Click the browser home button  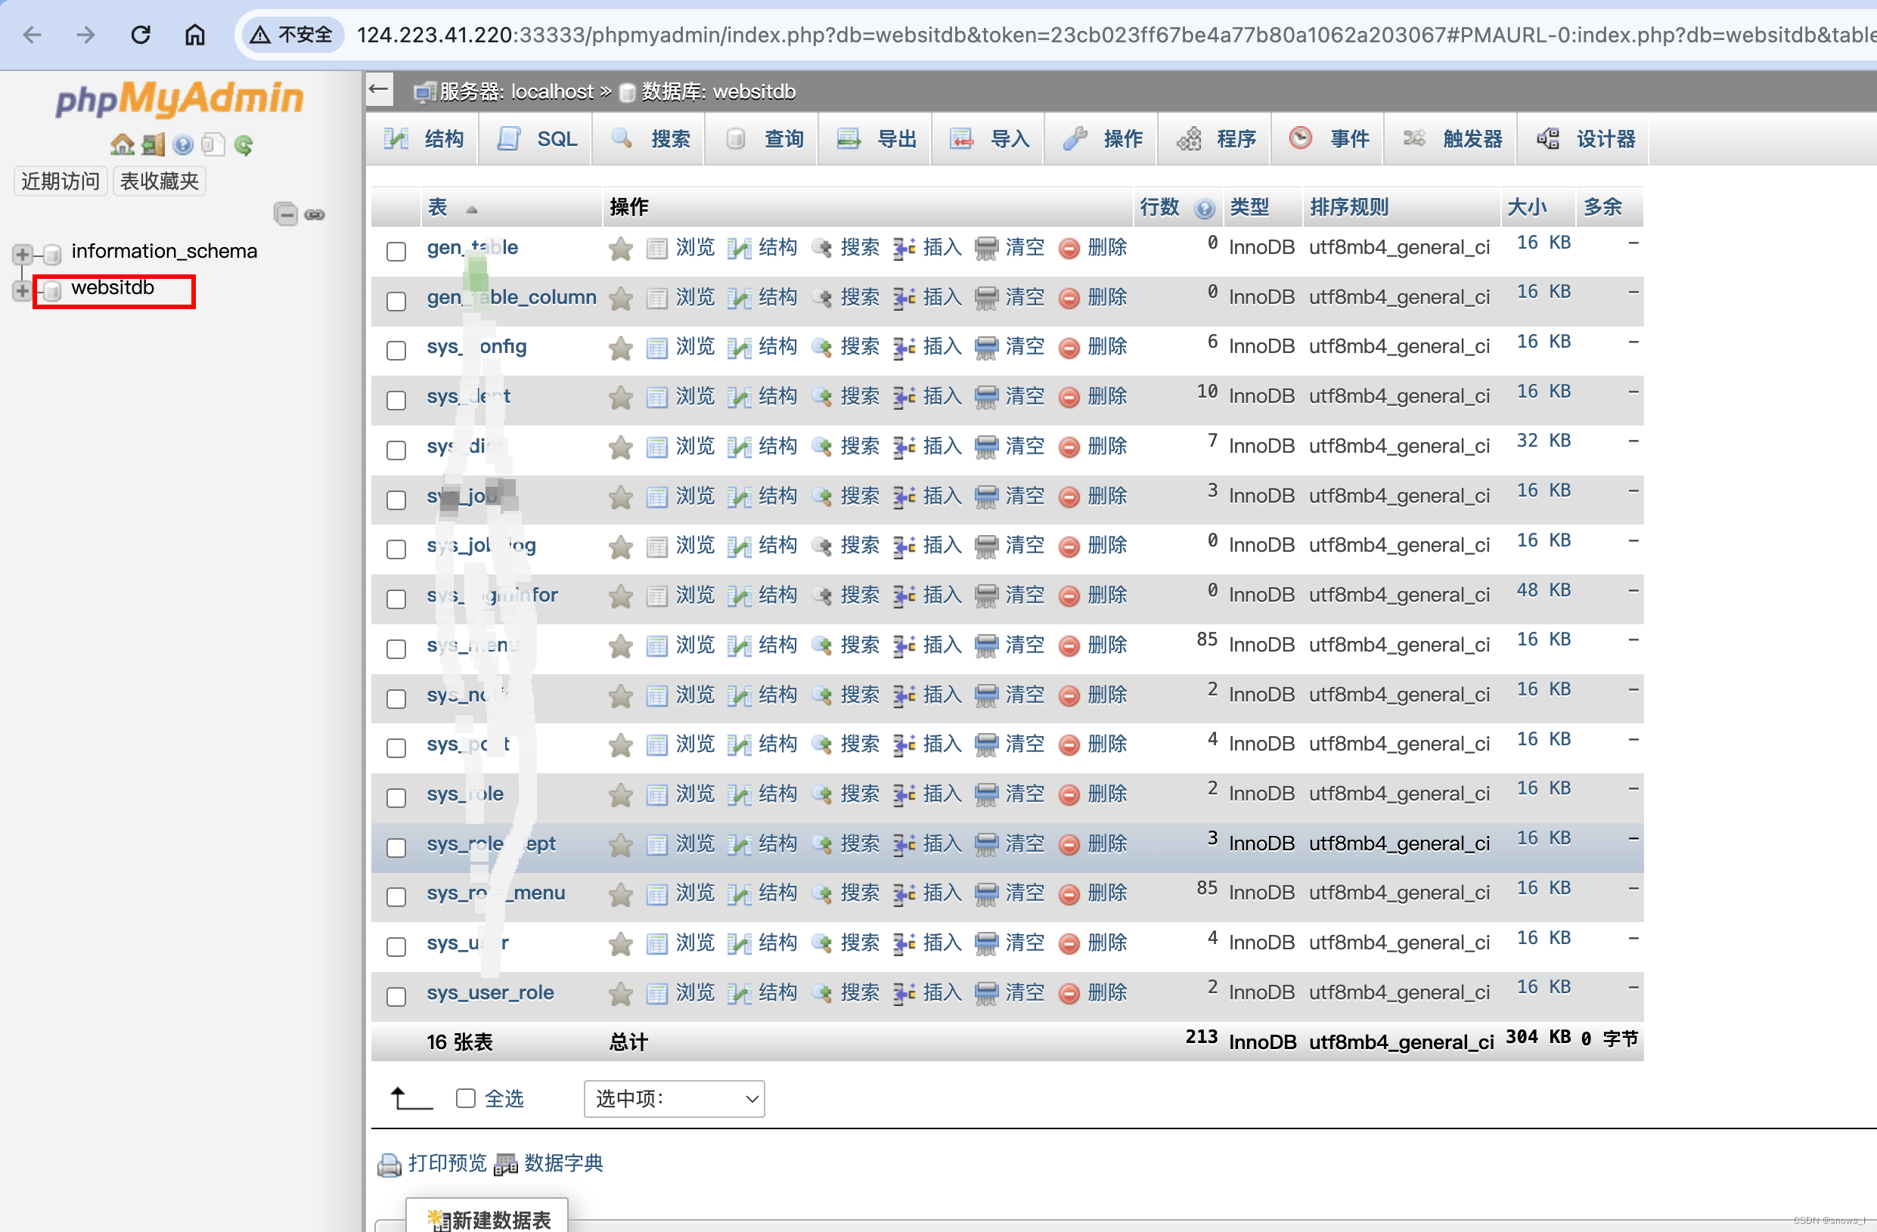(x=195, y=35)
